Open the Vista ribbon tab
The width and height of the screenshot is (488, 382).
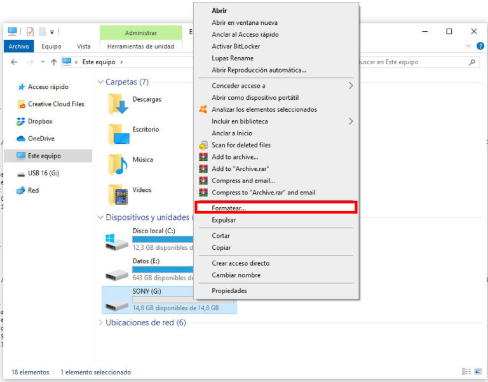point(83,46)
